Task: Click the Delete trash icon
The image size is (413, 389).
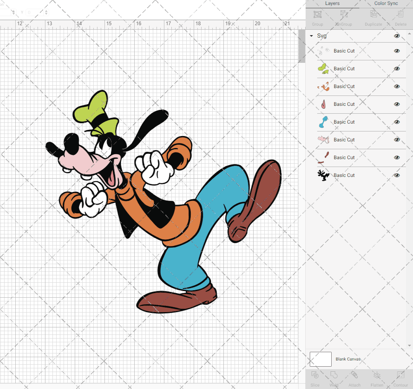Action: click(x=400, y=14)
